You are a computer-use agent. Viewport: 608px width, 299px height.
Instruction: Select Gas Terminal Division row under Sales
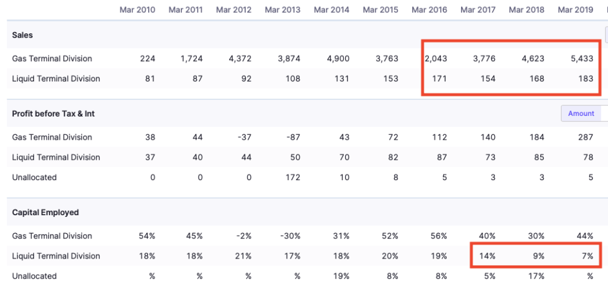[52, 59]
